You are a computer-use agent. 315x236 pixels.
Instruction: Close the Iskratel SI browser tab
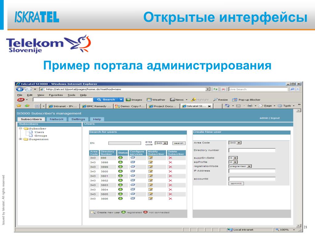(209, 106)
